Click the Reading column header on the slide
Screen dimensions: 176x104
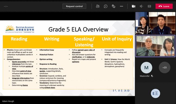coord(19,39)
